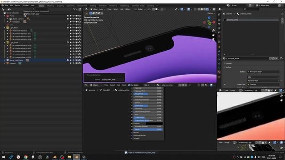
Task: Toggle viewport overlays icon
Action: click(188, 9)
